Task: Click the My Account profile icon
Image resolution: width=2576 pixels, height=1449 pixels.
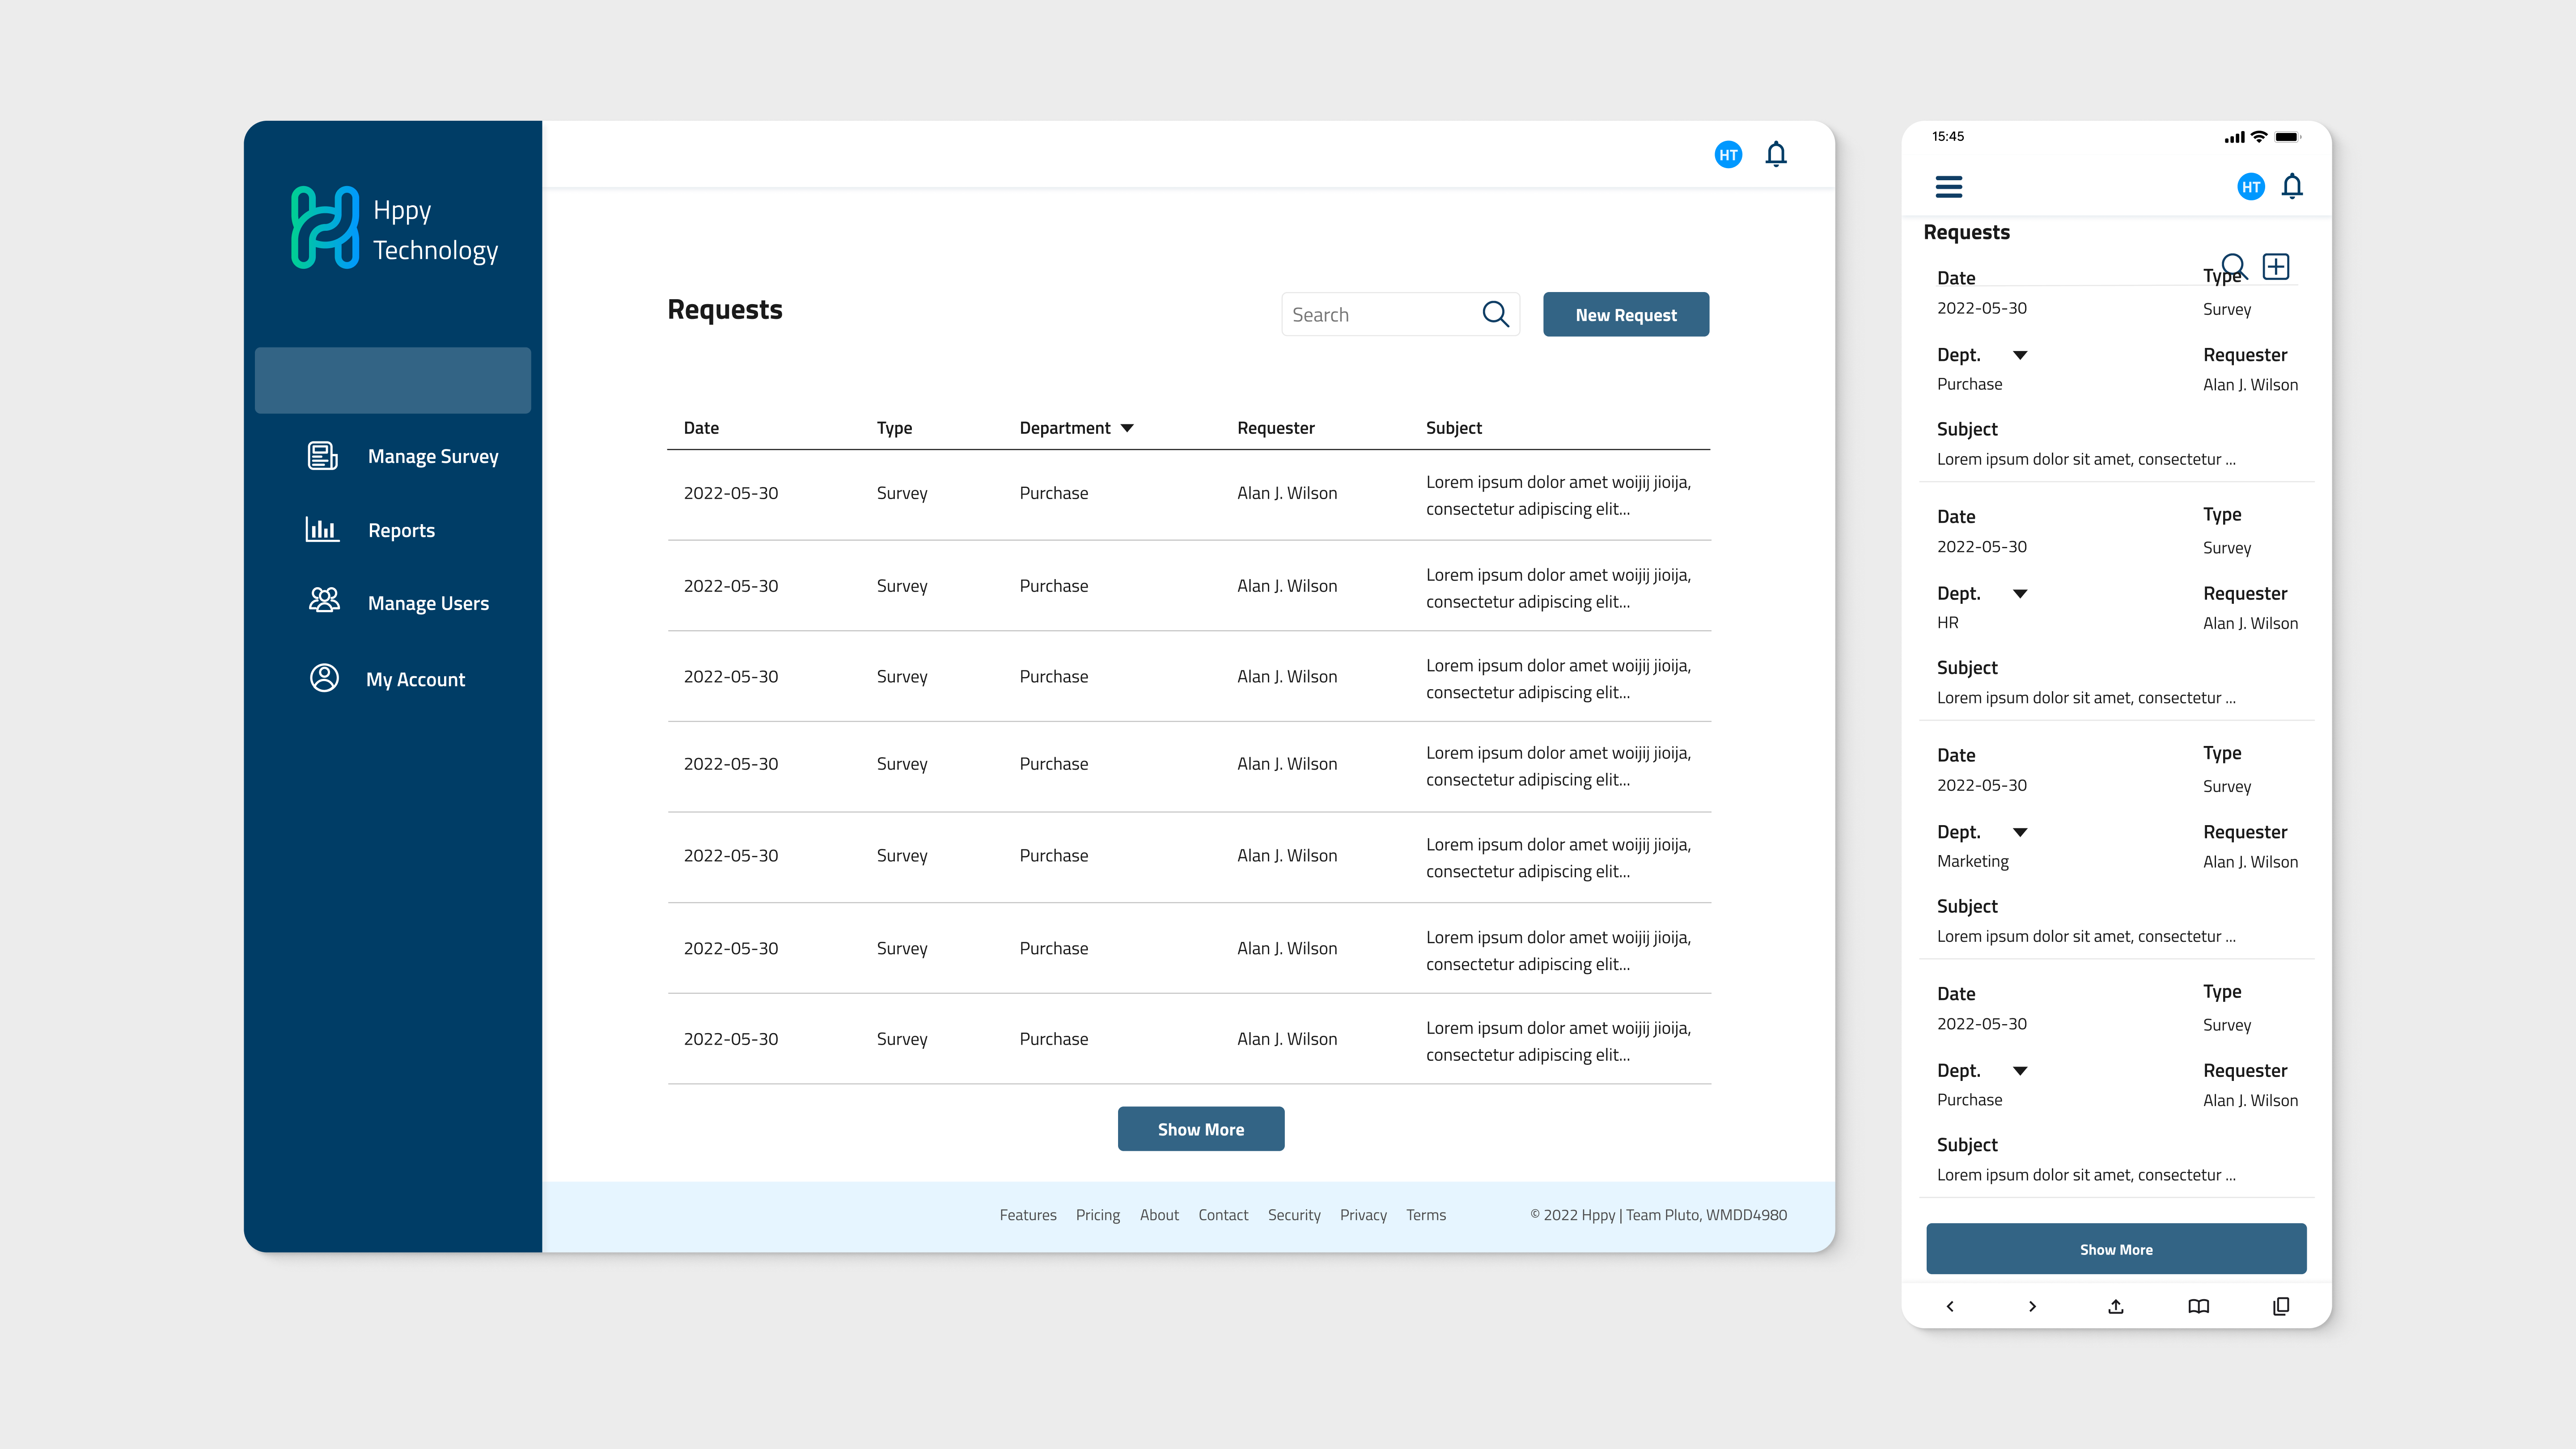Action: (324, 678)
